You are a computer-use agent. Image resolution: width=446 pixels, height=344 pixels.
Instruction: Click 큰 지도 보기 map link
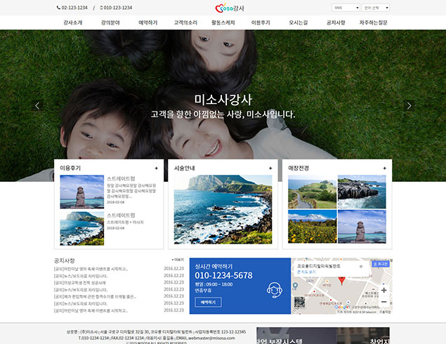(x=306, y=272)
